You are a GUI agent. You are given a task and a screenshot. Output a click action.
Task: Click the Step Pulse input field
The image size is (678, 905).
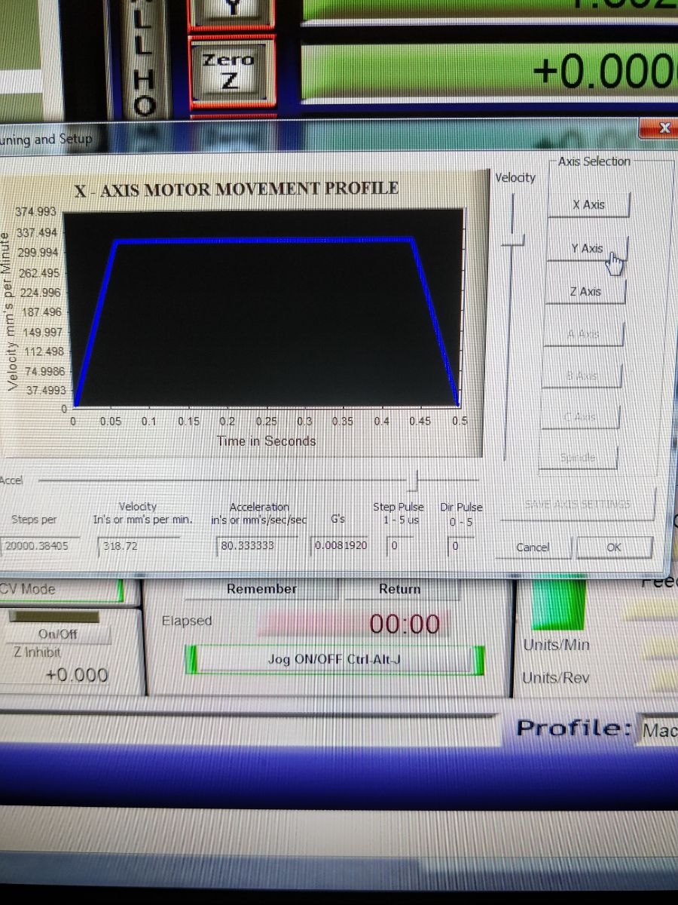pos(399,545)
